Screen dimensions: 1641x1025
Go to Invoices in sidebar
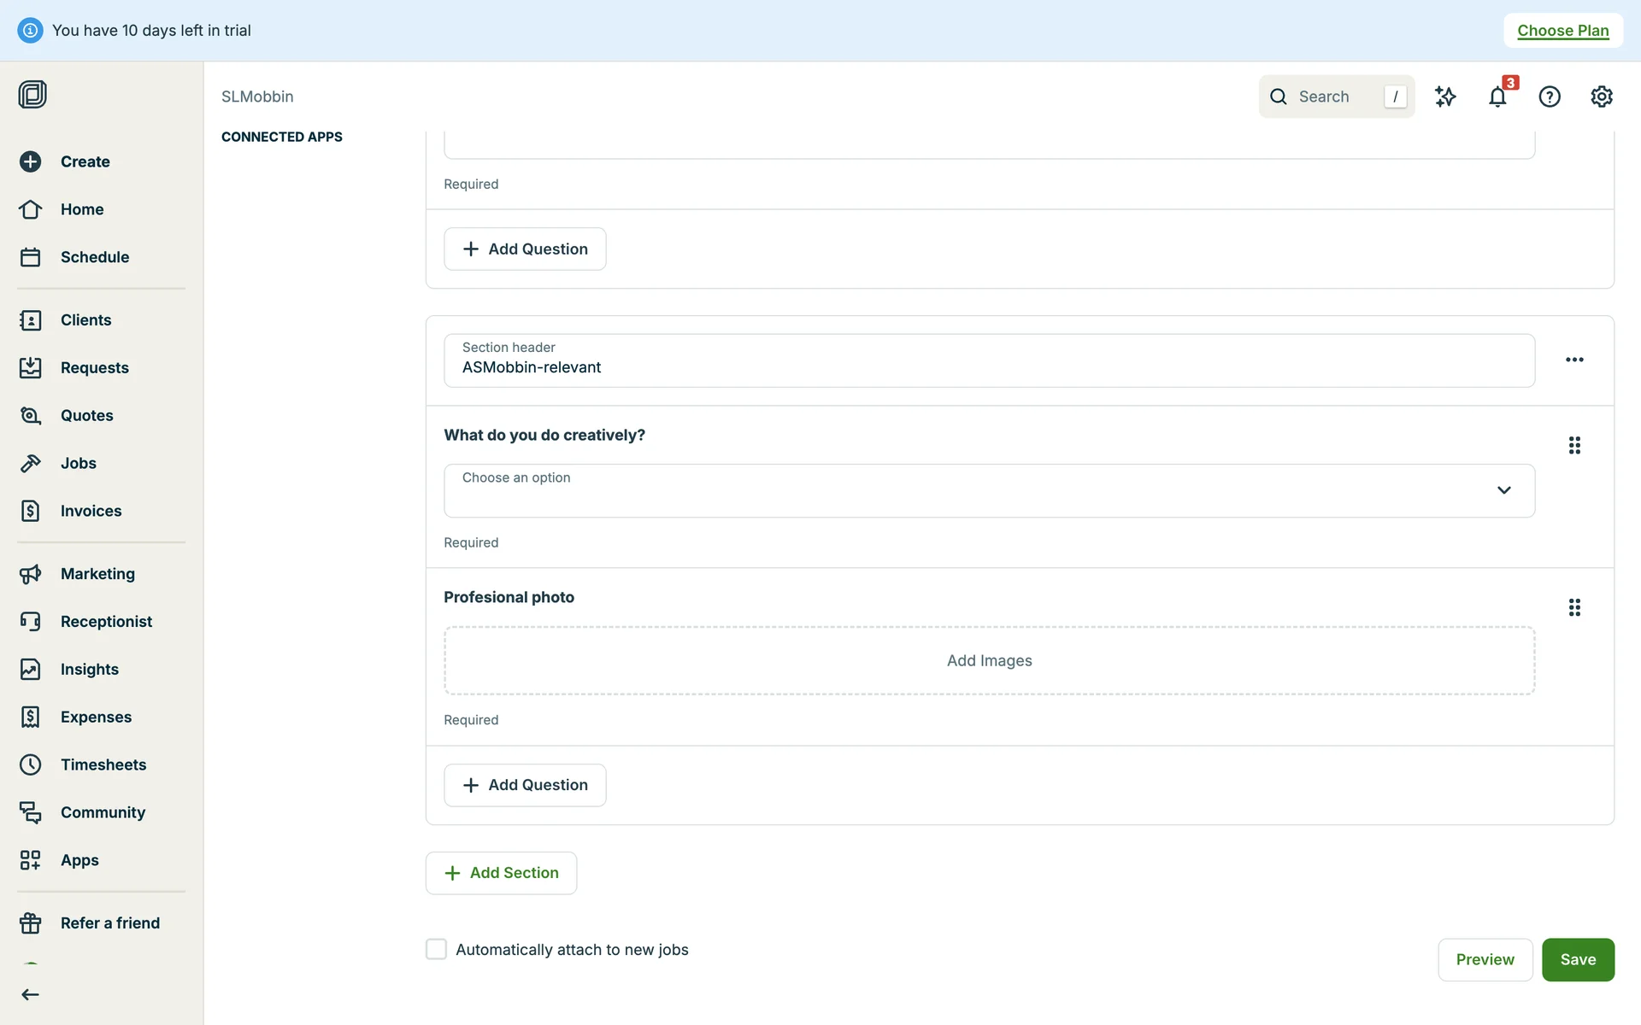click(x=91, y=511)
